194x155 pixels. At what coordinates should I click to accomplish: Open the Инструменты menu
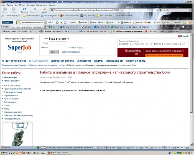coord(41,5)
